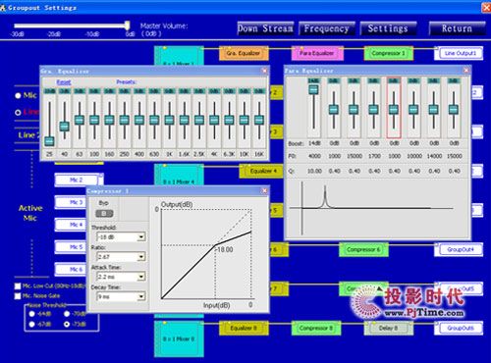Close the Gra. Equalizer window

pyautogui.click(x=264, y=71)
